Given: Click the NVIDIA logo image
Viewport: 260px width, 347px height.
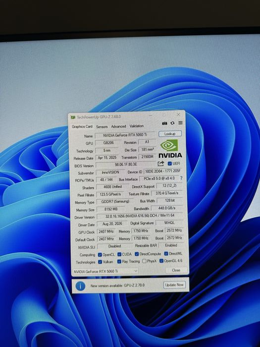Looking at the screenshot, I should (x=170, y=149).
